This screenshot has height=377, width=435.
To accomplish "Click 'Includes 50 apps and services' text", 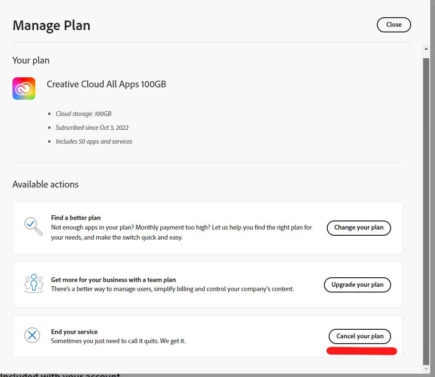I will point(94,142).
